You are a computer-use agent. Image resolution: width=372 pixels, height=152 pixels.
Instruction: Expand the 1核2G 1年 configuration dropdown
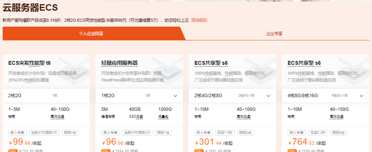pyautogui.click(x=139, y=96)
